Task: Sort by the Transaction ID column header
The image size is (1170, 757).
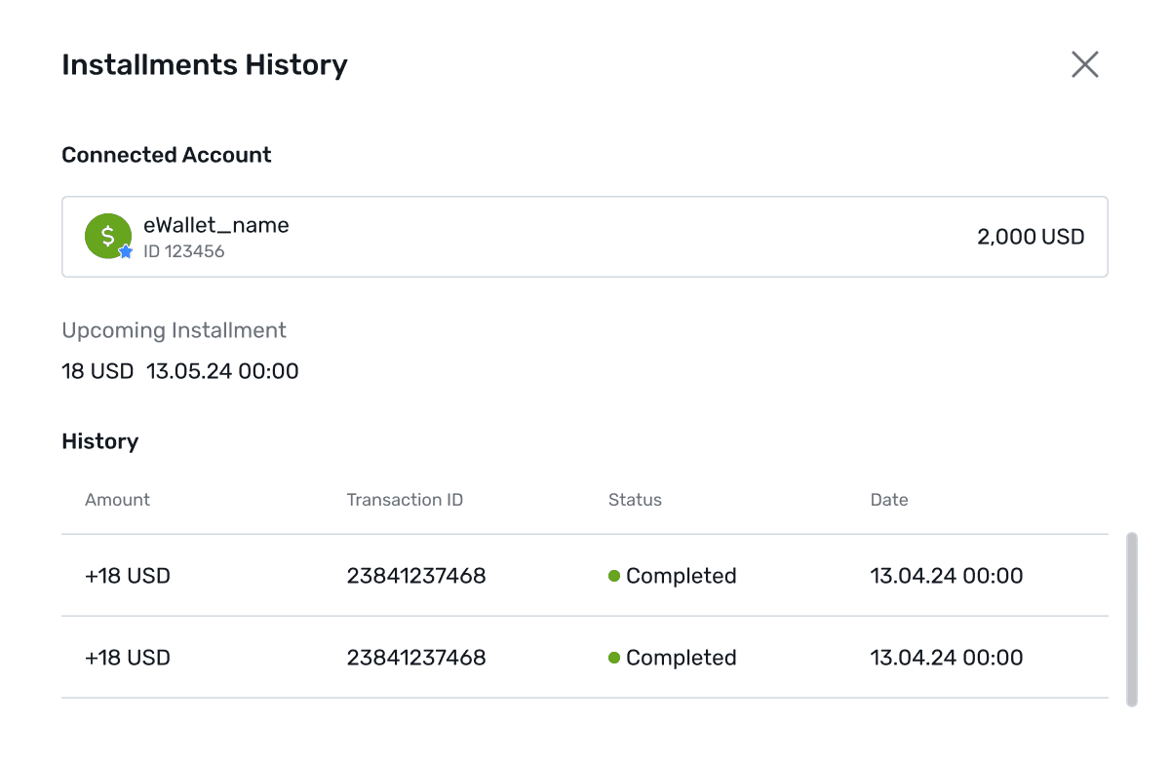Action: [x=405, y=500]
